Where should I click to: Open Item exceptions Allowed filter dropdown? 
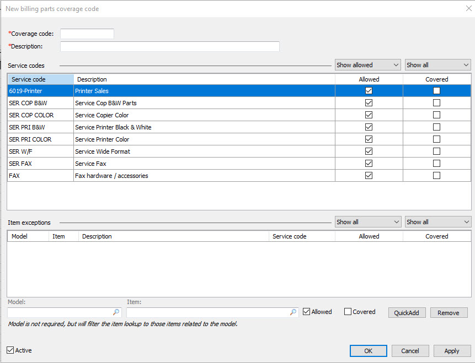pos(368,222)
